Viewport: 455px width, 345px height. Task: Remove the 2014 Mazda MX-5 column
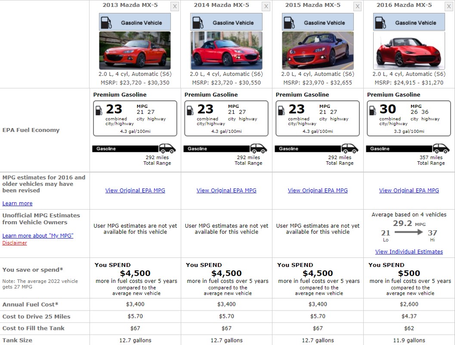pyautogui.click(x=266, y=6)
